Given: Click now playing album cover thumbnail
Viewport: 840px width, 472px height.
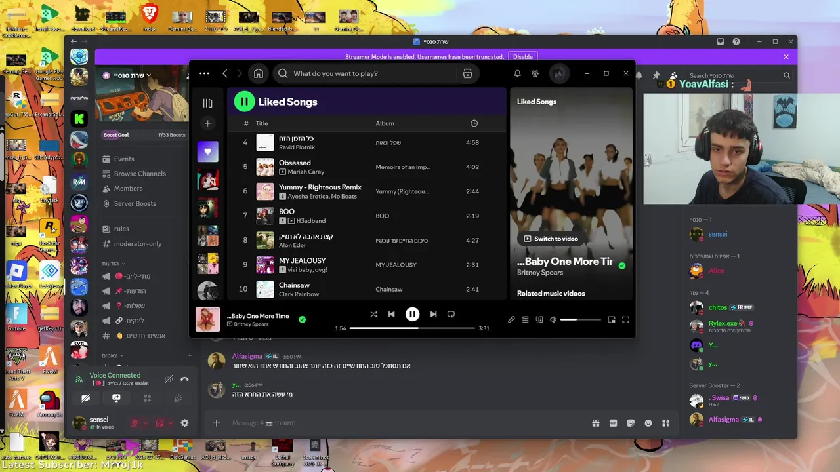Looking at the screenshot, I should [x=207, y=319].
